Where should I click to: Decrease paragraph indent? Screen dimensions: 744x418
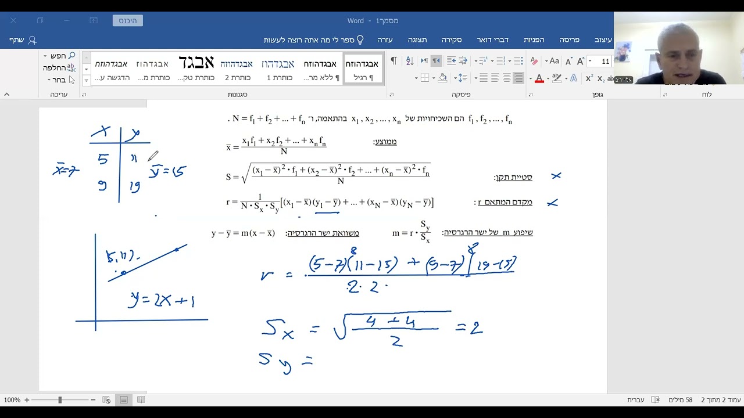click(451, 61)
